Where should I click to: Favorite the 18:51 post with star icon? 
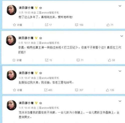pos(17,60)
